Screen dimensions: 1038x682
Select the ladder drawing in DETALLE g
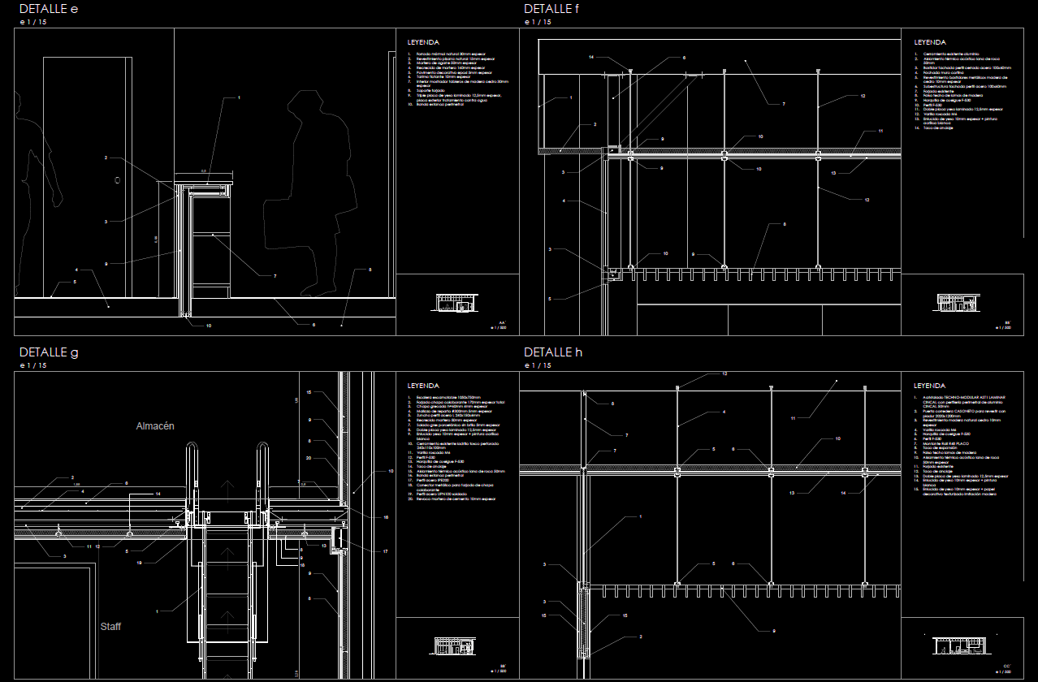(227, 560)
